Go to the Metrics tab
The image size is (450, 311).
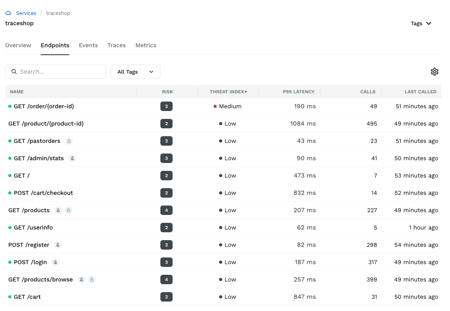[x=146, y=45]
